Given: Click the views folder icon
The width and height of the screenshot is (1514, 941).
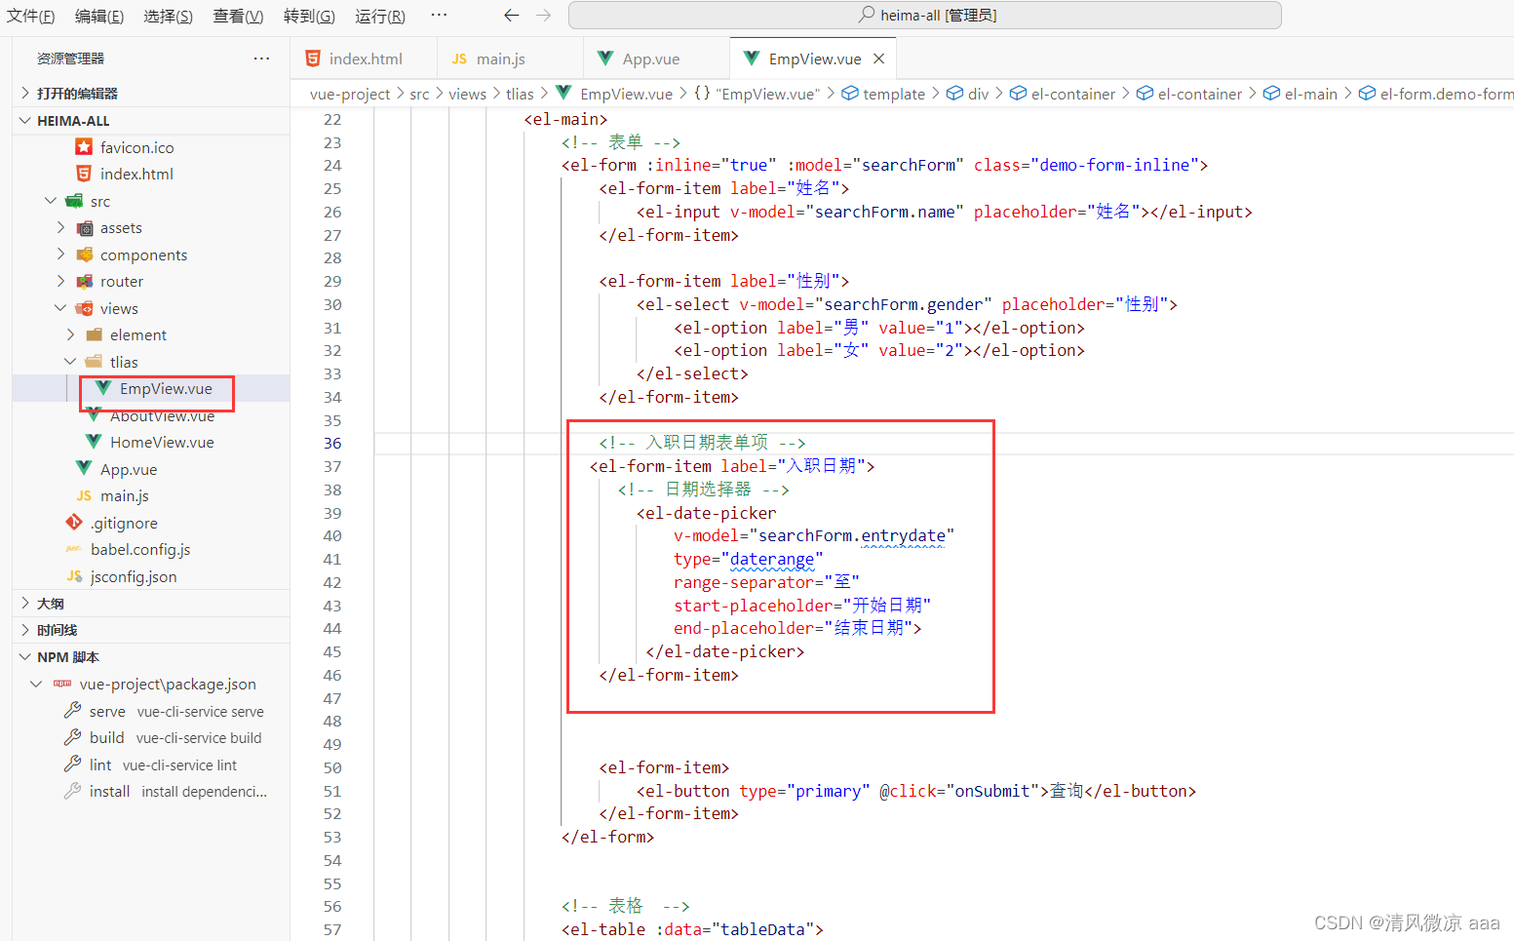Looking at the screenshot, I should click(85, 308).
